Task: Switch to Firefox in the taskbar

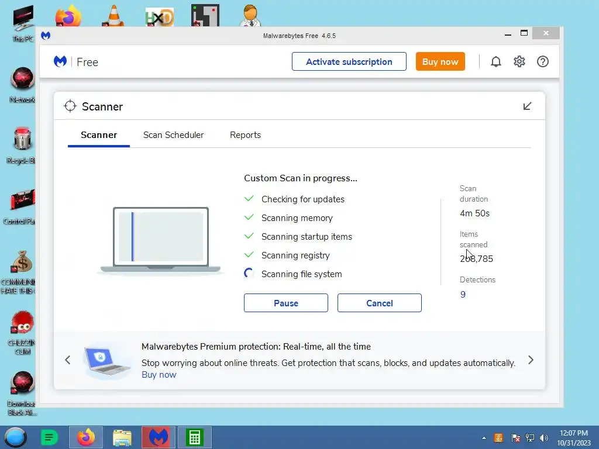Action: (86, 437)
